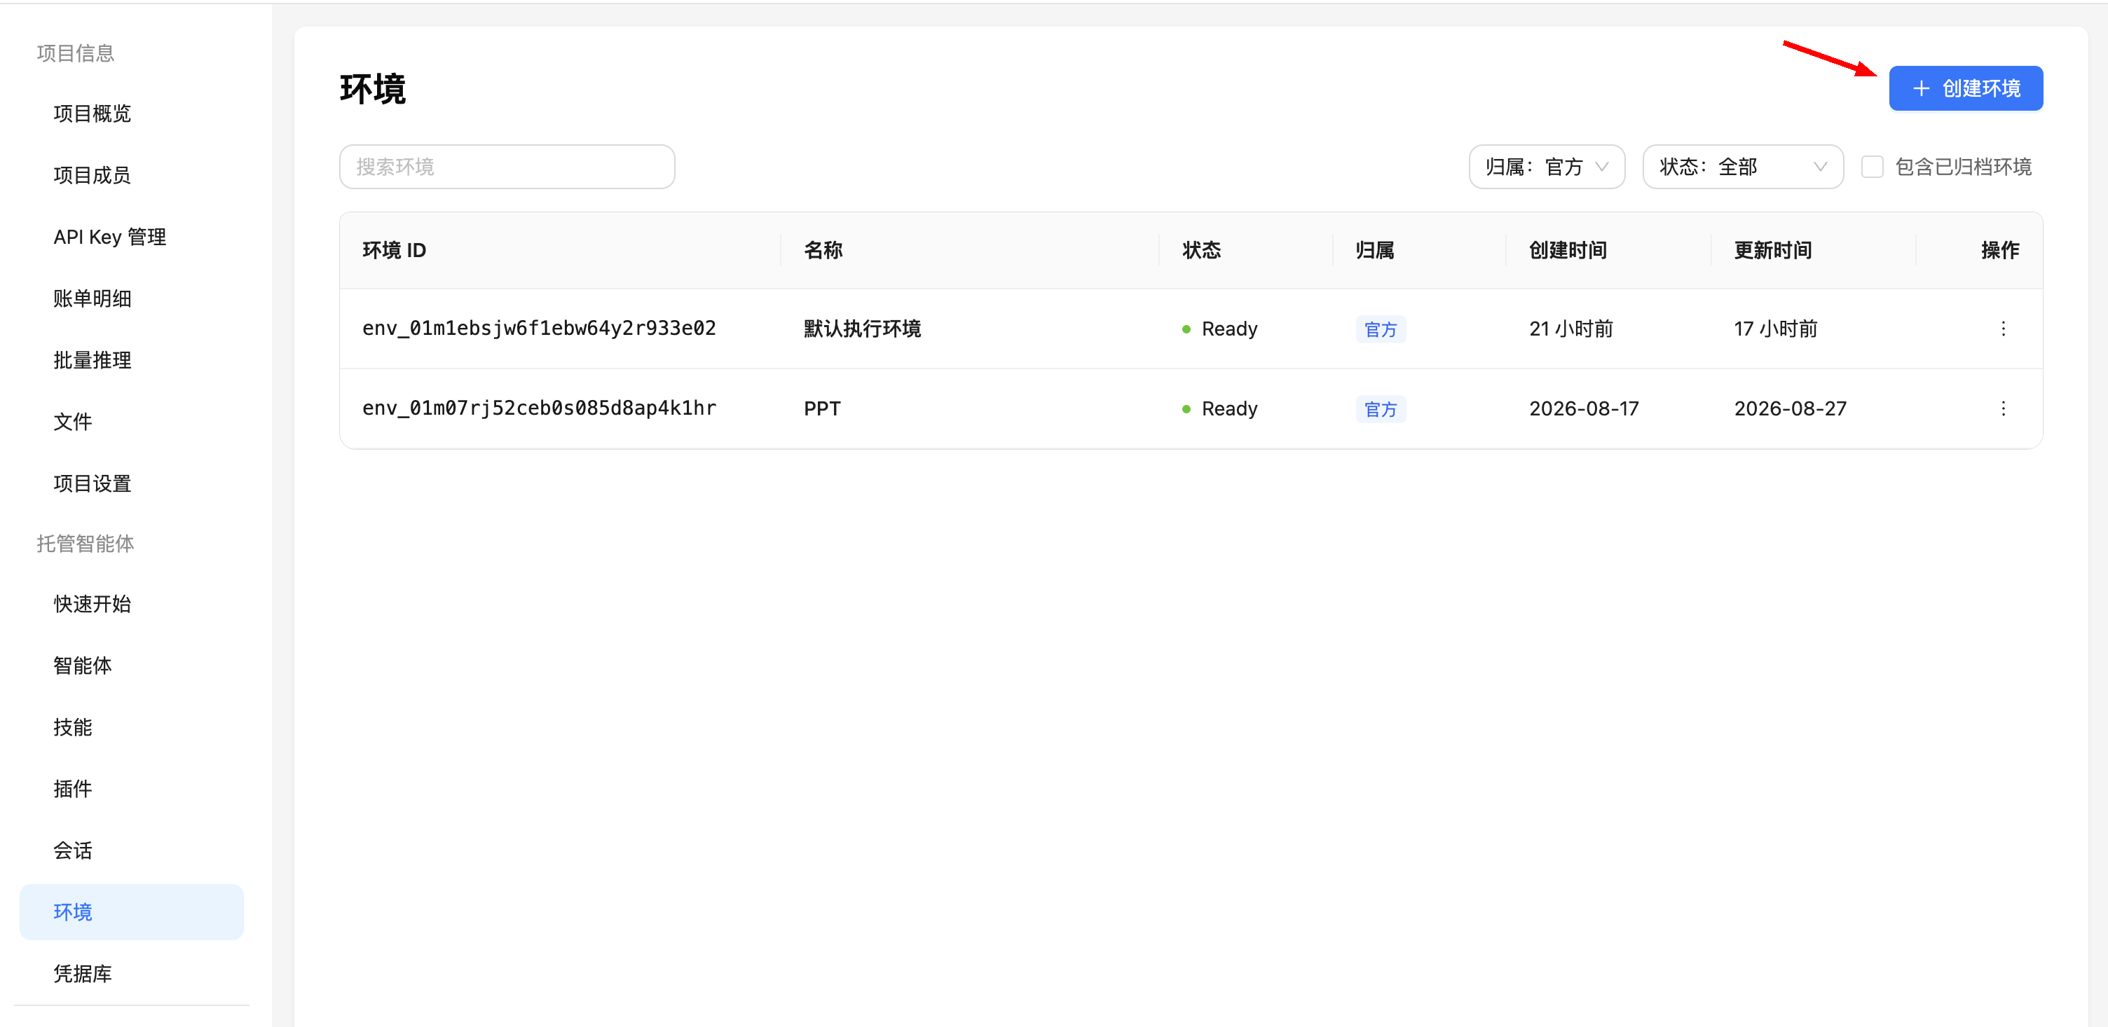2108x1027 pixels.
Task: Click 官方 tag in 默认执行环境 row
Action: click(x=1381, y=329)
